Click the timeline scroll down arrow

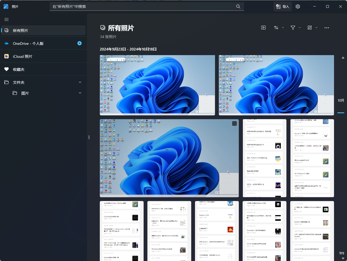click(x=343, y=259)
